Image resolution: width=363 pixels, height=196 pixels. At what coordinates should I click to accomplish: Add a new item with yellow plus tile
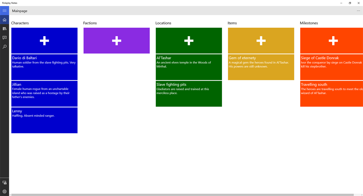261,40
